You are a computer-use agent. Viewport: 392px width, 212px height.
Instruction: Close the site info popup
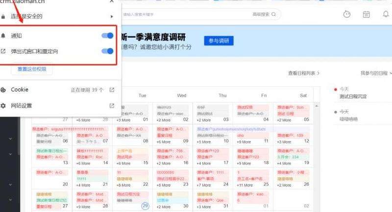(112, 1)
